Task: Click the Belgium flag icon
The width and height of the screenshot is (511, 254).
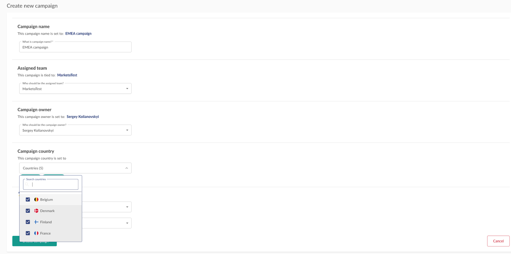Action: (36, 199)
